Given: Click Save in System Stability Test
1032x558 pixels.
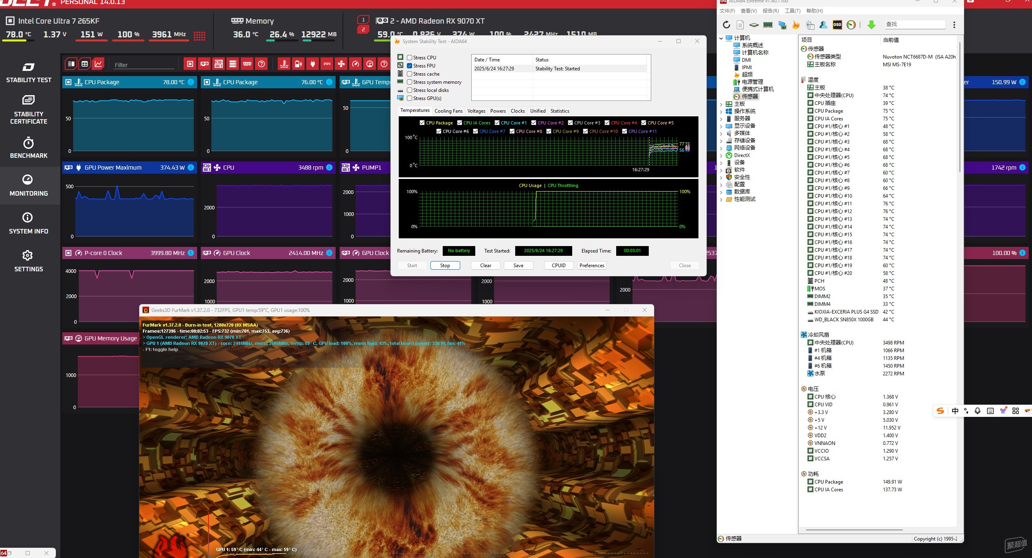Looking at the screenshot, I should [x=518, y=266].
